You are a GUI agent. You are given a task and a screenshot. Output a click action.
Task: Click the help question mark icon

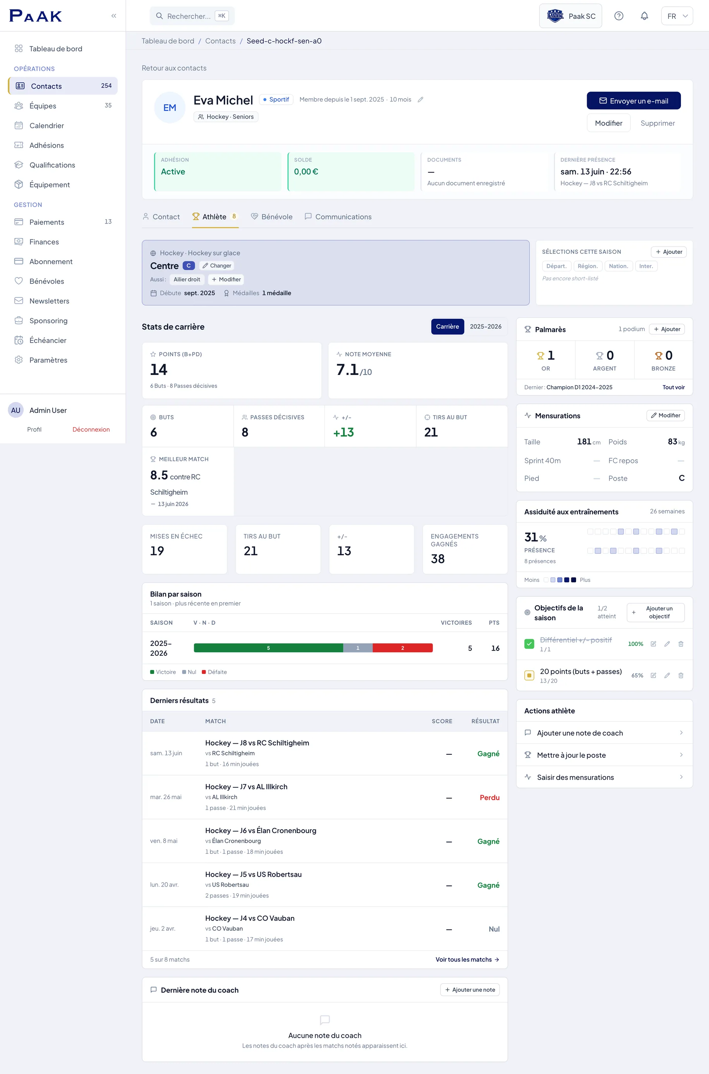pos(619,16)
